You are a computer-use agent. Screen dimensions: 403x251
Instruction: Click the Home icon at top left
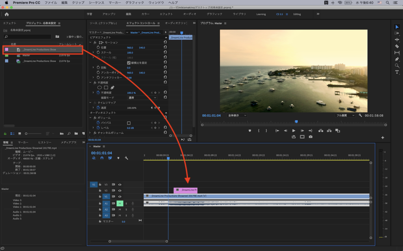[x=7, y=14]
